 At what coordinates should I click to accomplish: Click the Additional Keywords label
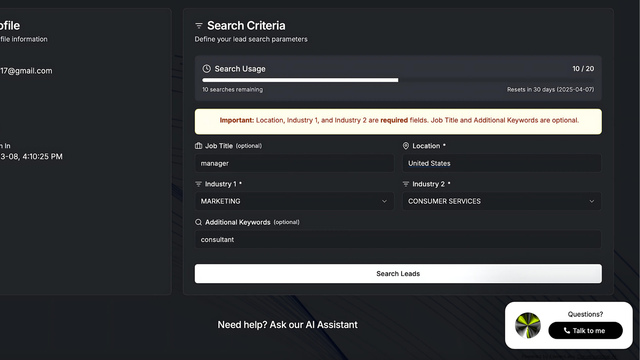(x=238, y=222)
